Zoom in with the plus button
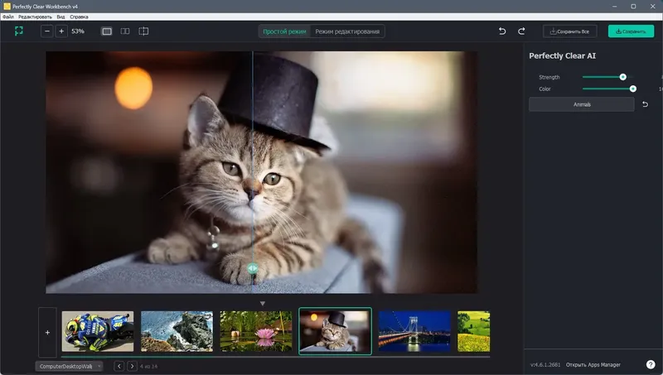This screenshot has height=375, width=663. pos(61,31)
